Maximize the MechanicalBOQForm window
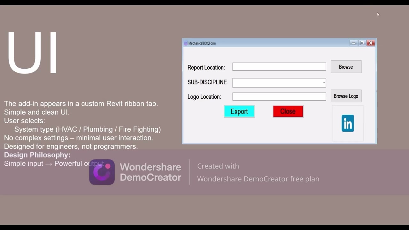409x230 pixels. click(362, 43)
